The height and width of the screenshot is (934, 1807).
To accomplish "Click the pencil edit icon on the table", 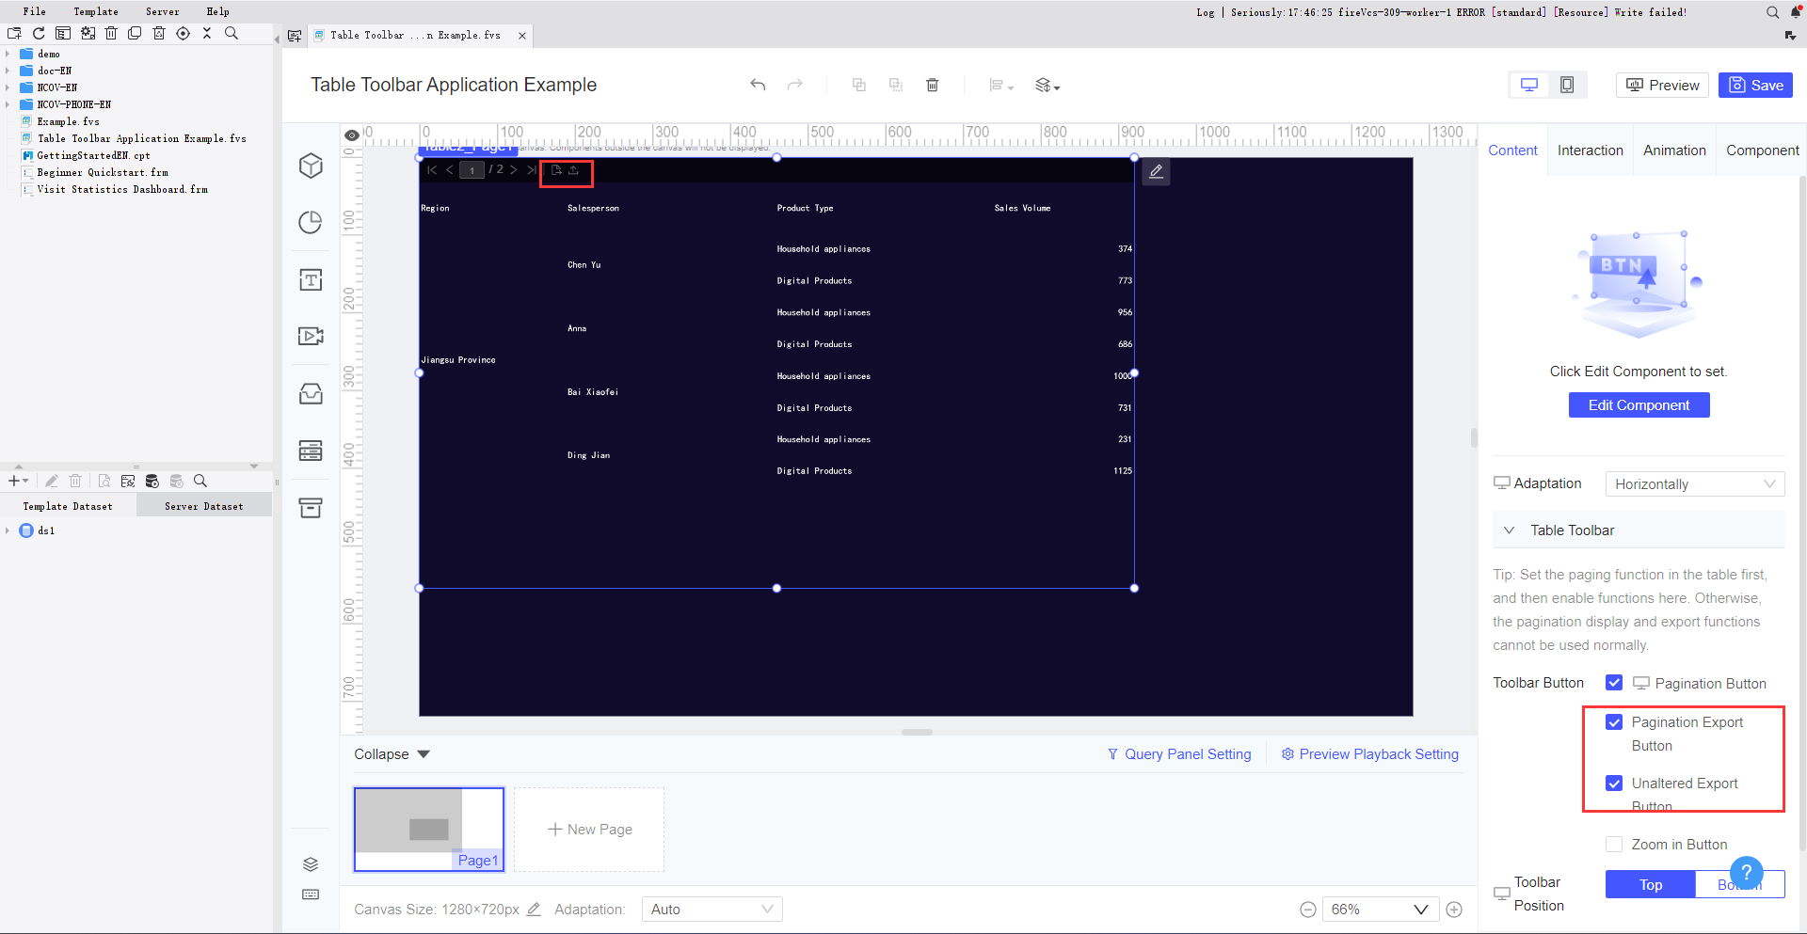I will pos(1156,171).
